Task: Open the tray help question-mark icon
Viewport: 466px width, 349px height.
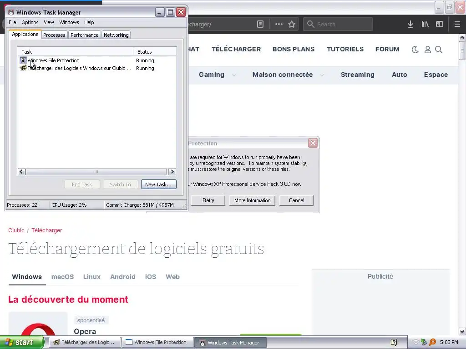Action: 394,343
